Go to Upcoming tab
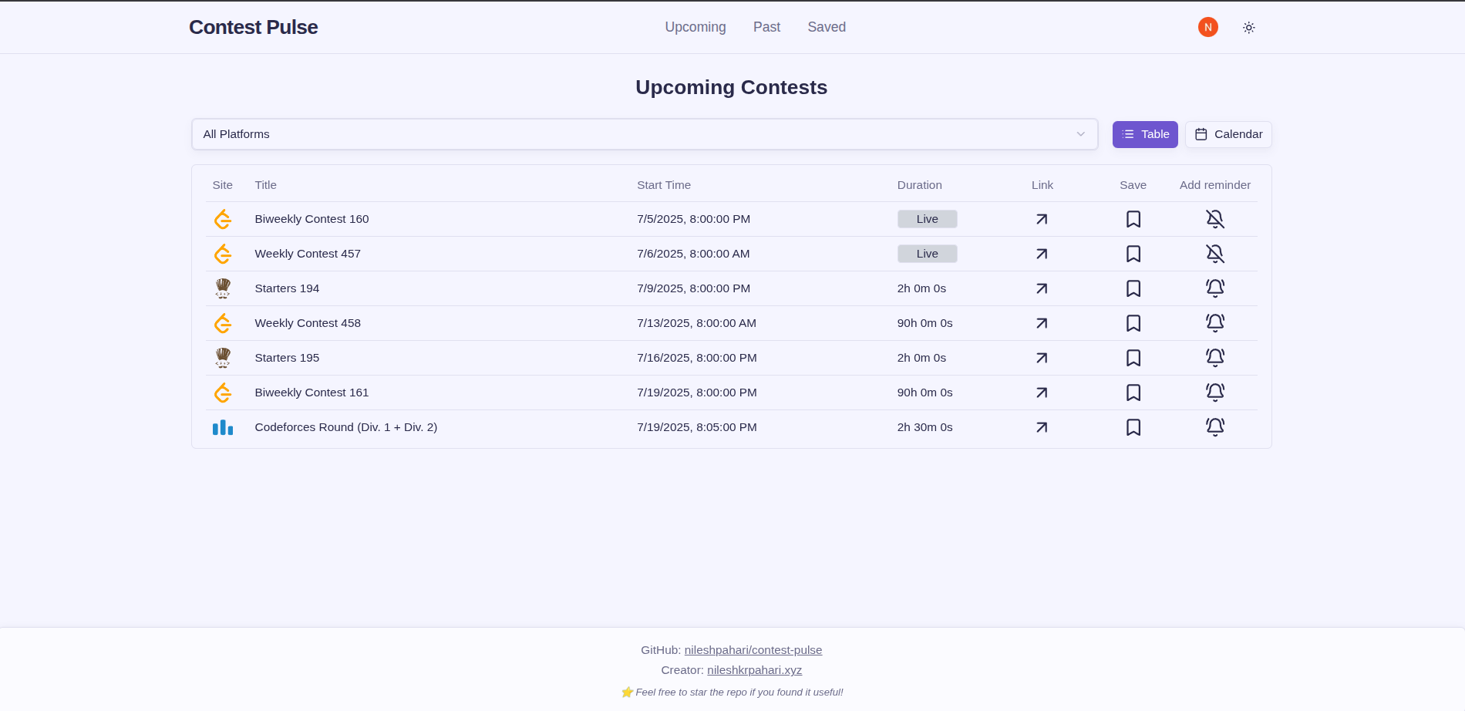 click(x=695, y=27)
